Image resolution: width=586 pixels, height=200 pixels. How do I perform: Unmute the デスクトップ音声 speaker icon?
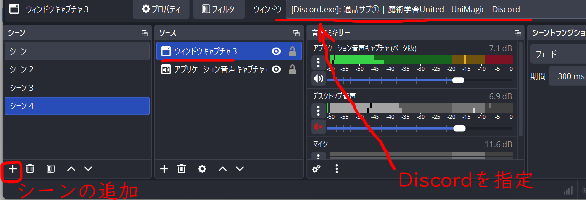coord(318,127)
